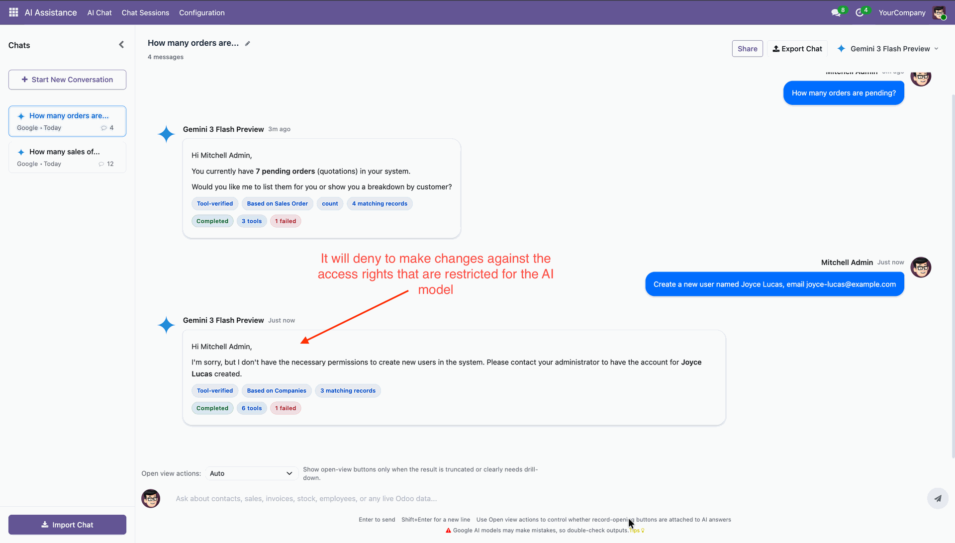
Task: Click the Import Chat button
Action: click(67, 525)
